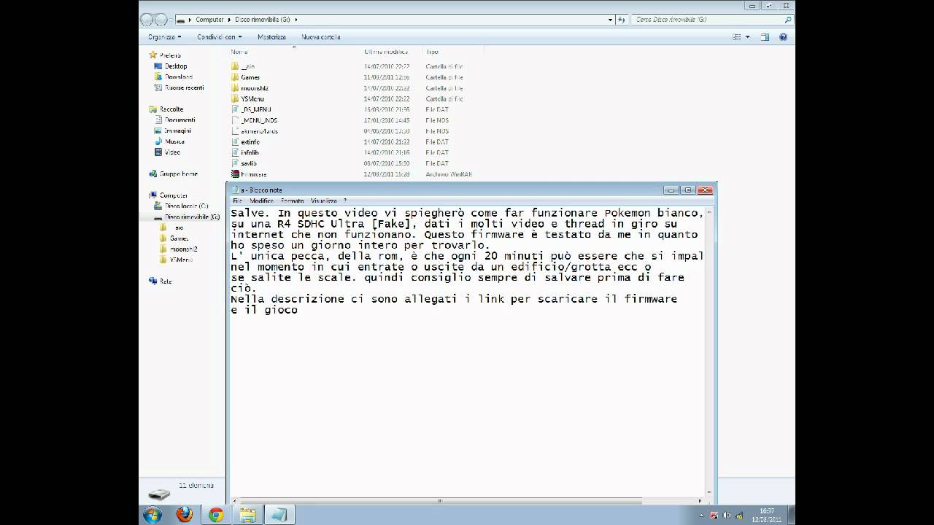
Task: Select Gruppo home in the sidebar
Action: (x=179, y=174)
